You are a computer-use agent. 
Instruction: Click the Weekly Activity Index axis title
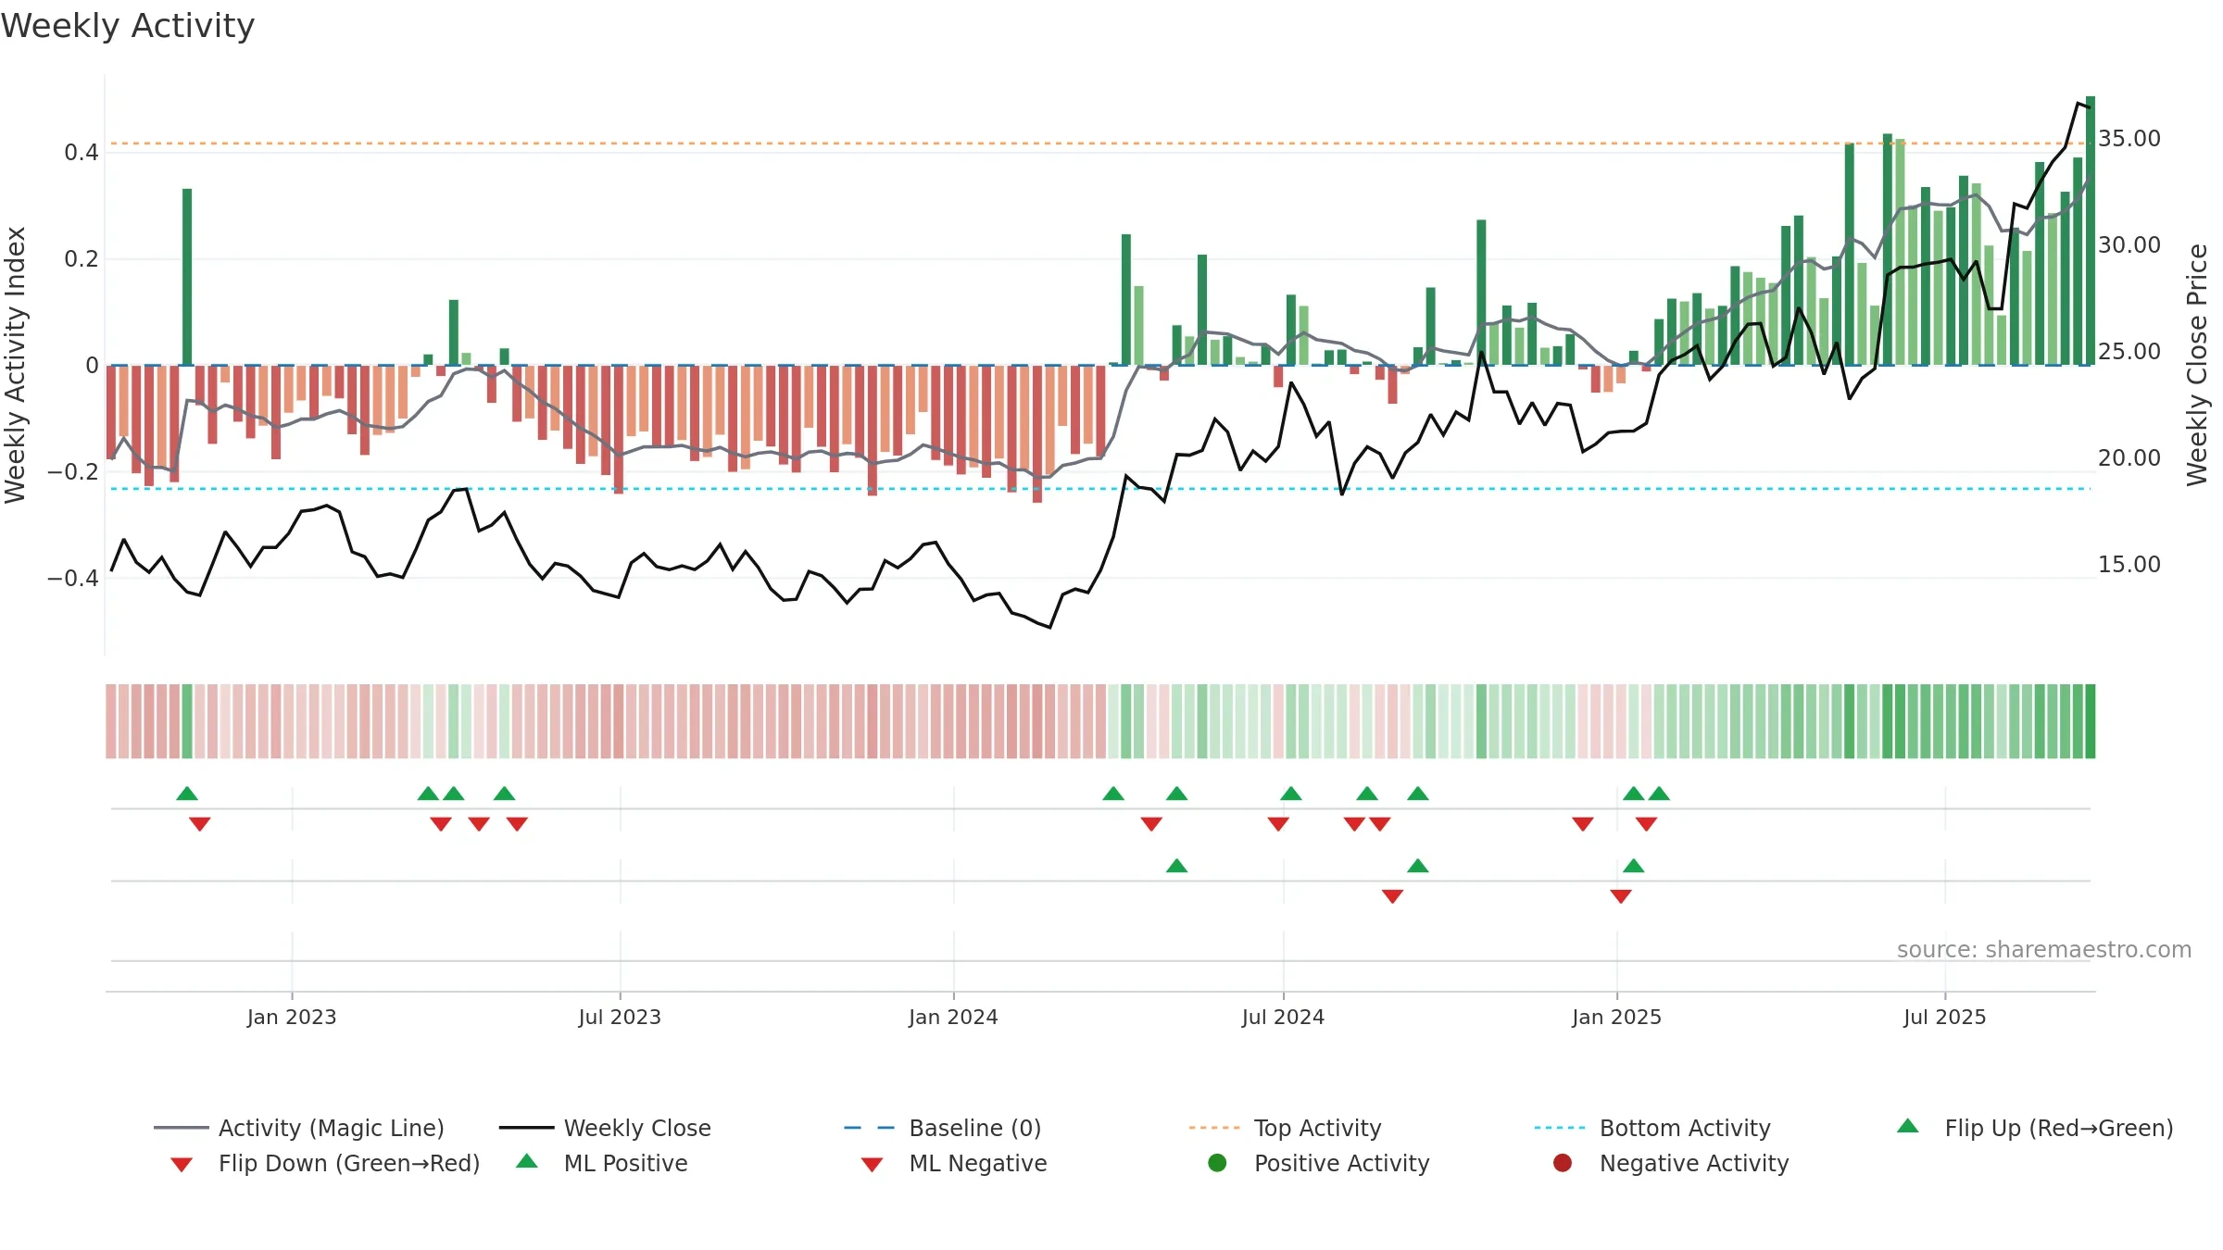(x=16, y=365)
